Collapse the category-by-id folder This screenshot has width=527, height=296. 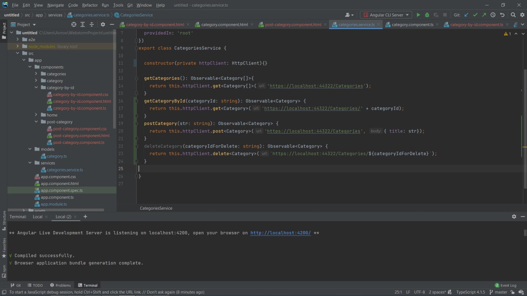click(x=36, y=88)
